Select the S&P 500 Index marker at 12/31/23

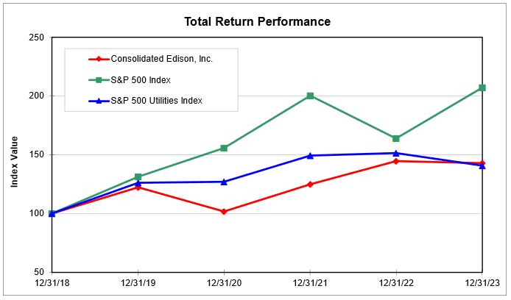482,87
